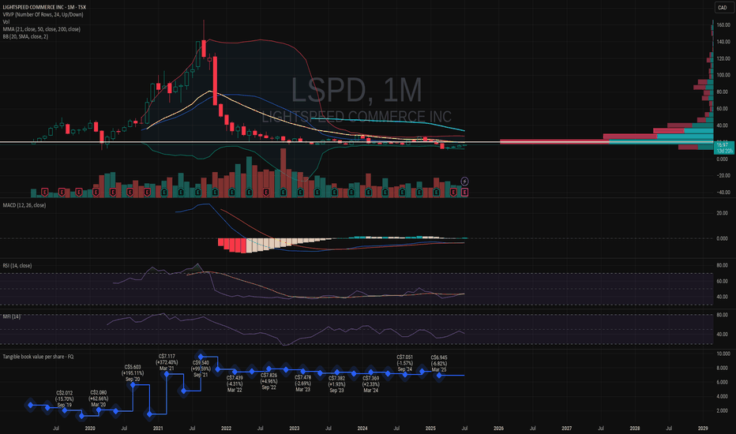The image size is (736, 434).
Task: Click the diamond marker for Mar '25 book value
Action: pyautogui.click(x=439, y=376)
